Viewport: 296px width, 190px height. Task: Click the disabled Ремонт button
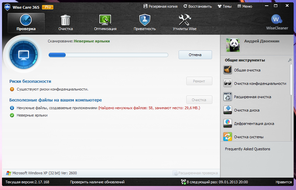pyautogui.click(x=199, y=81)
